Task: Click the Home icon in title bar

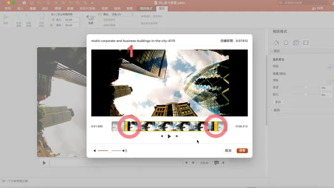Action: (24, 3)
